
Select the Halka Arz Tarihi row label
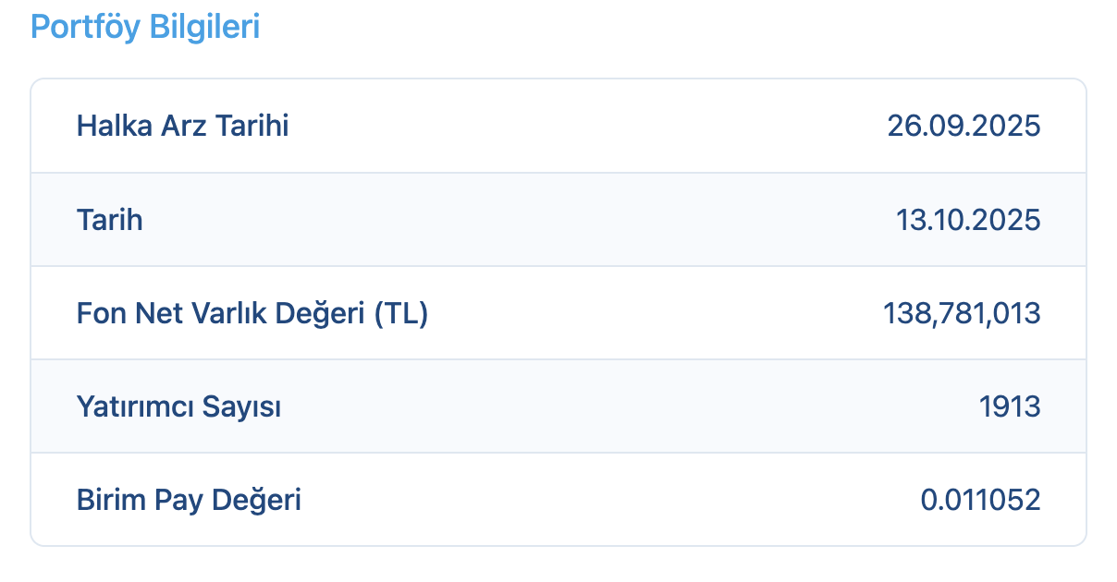182,126
